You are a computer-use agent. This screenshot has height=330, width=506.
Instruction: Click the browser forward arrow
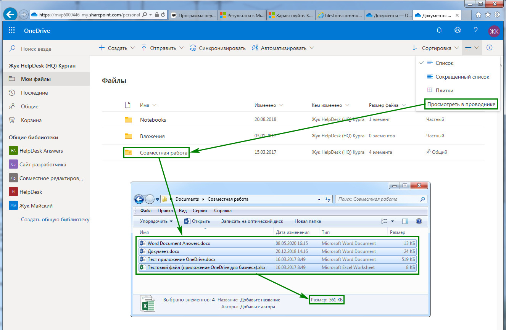24,15
